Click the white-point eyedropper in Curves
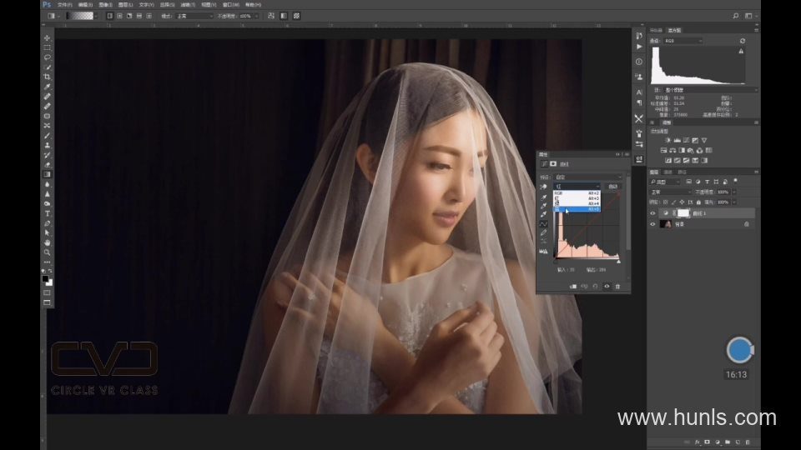 click(544, 212)
